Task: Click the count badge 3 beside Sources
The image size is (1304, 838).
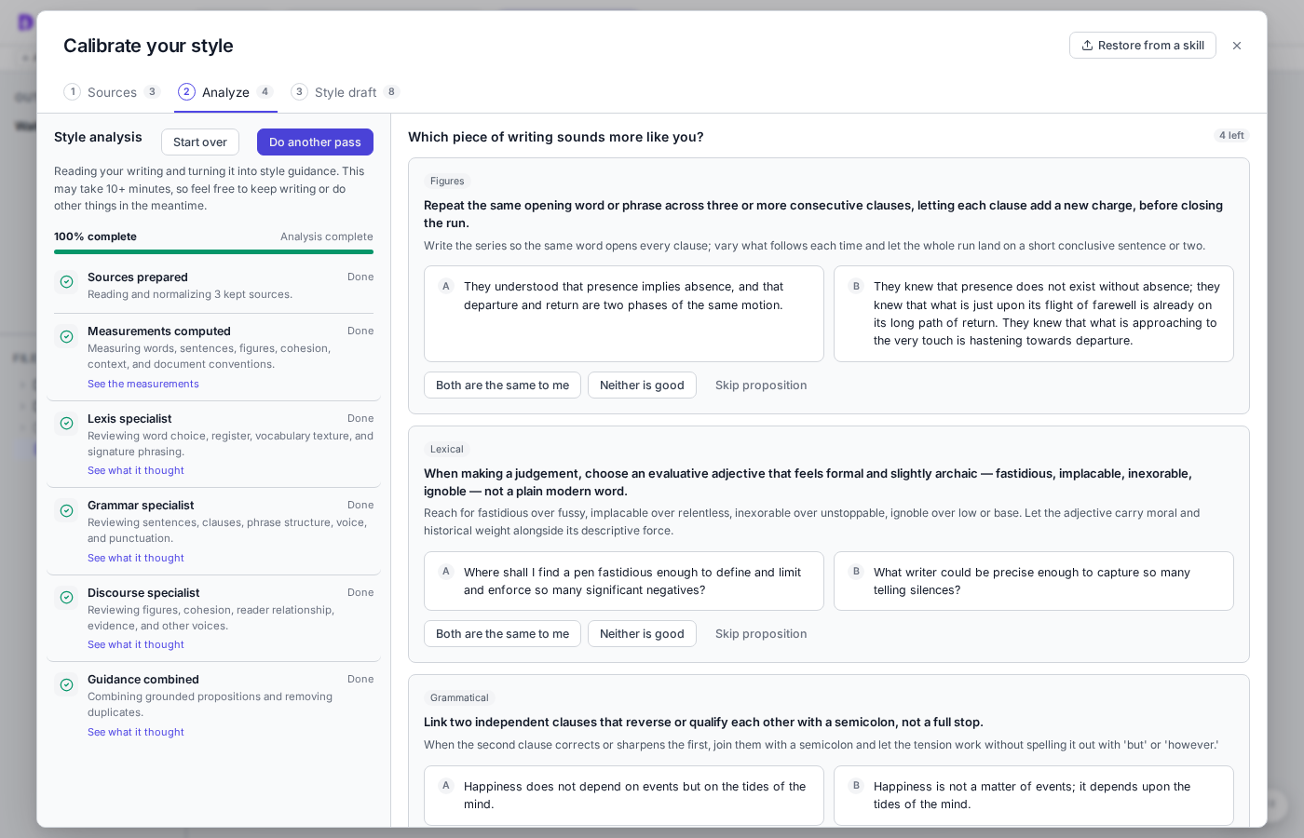Action: pyautogui.click(x=152, y=92)
